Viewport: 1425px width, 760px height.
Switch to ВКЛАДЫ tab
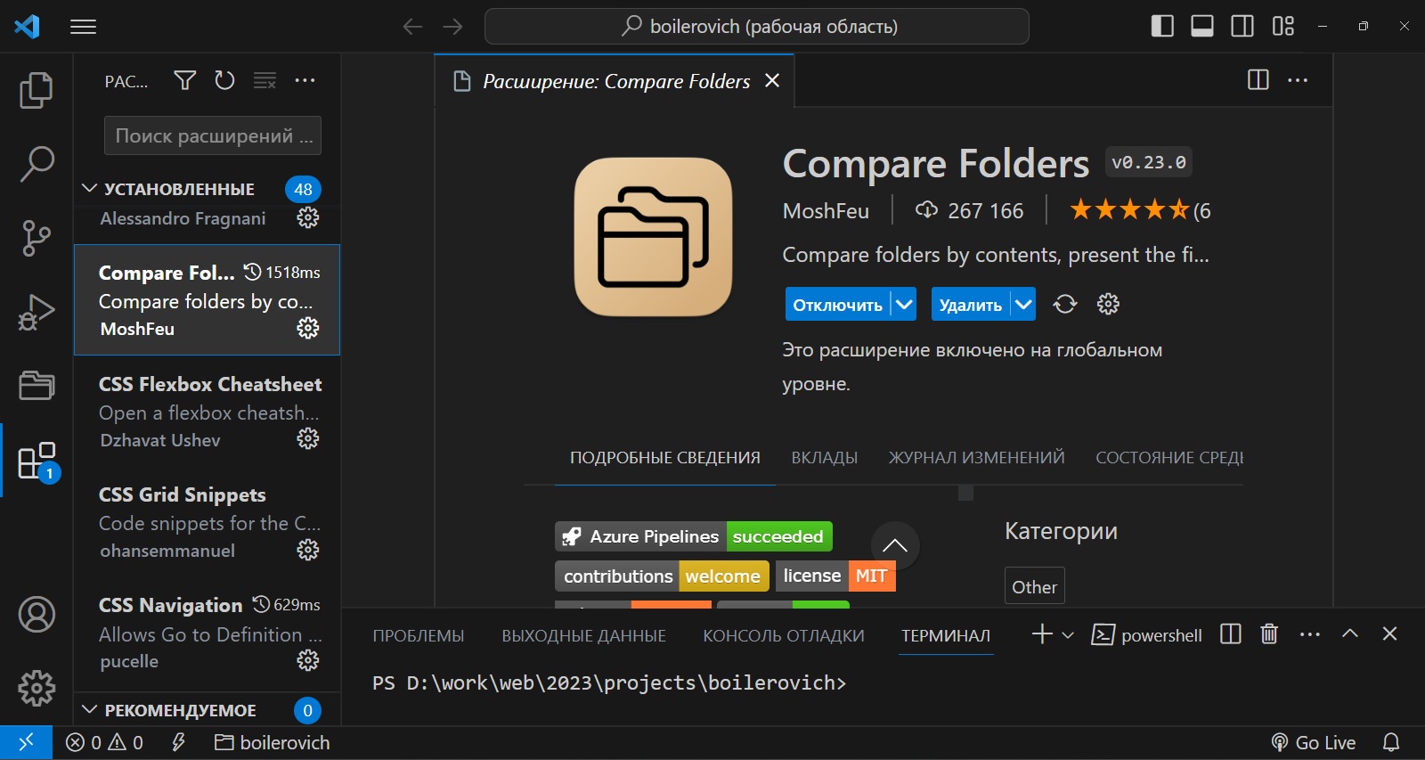[825, 458]
